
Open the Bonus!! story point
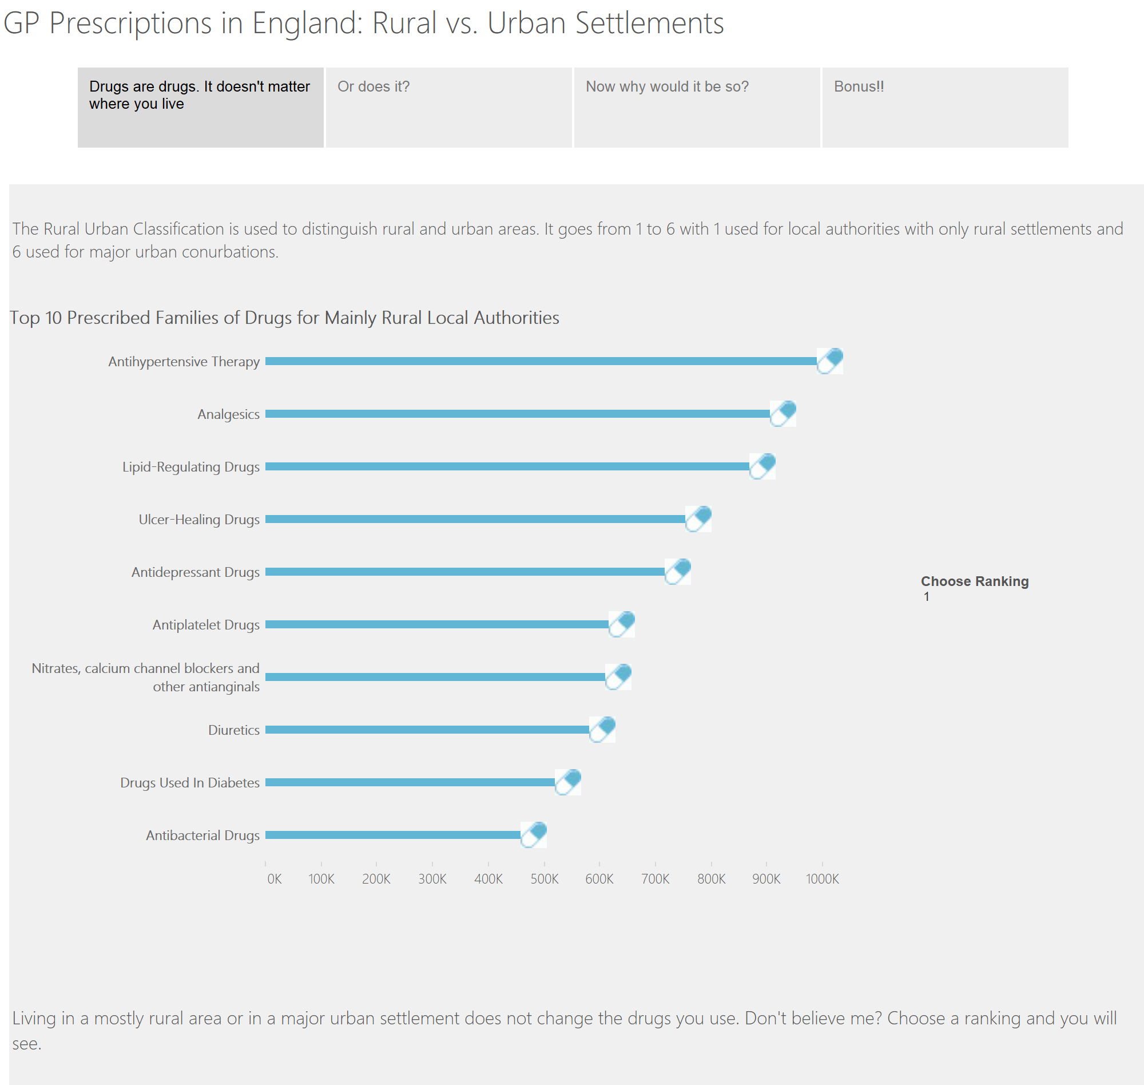[944, 108]
